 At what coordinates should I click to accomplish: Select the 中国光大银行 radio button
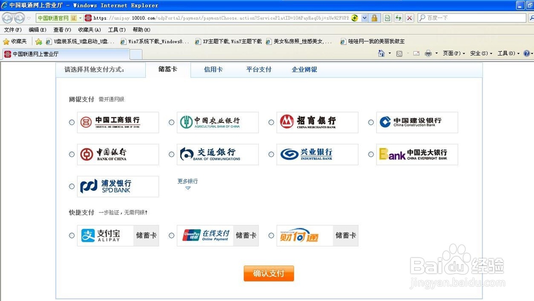(371, 154)
